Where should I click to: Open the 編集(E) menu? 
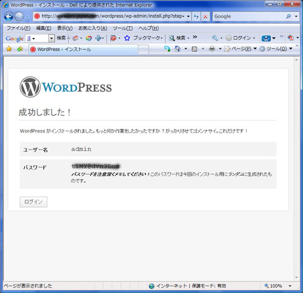44,28
